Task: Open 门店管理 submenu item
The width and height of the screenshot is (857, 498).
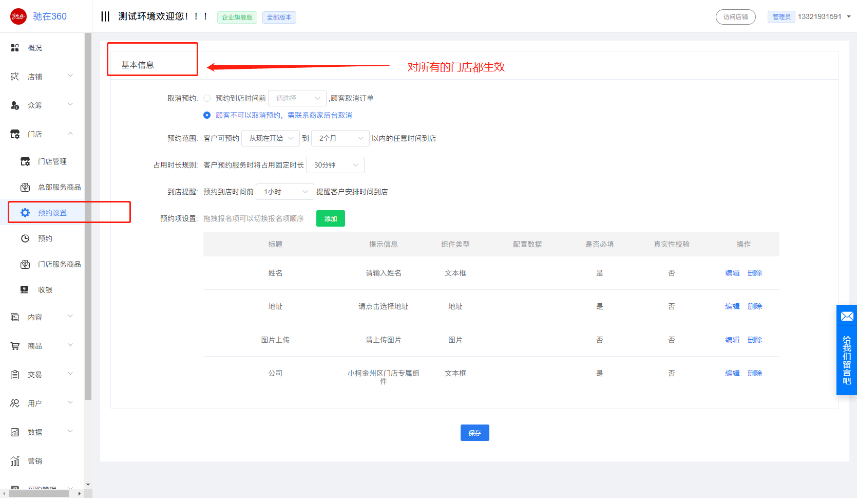Action: tap(52, 161)
